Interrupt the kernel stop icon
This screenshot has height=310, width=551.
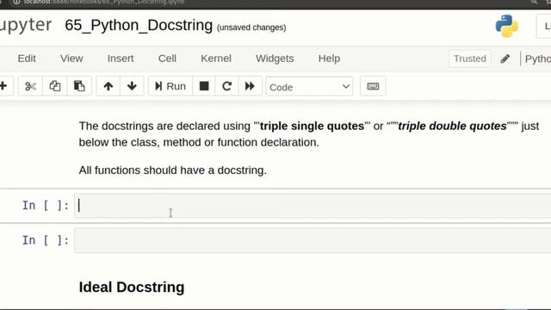click(204, 86)
